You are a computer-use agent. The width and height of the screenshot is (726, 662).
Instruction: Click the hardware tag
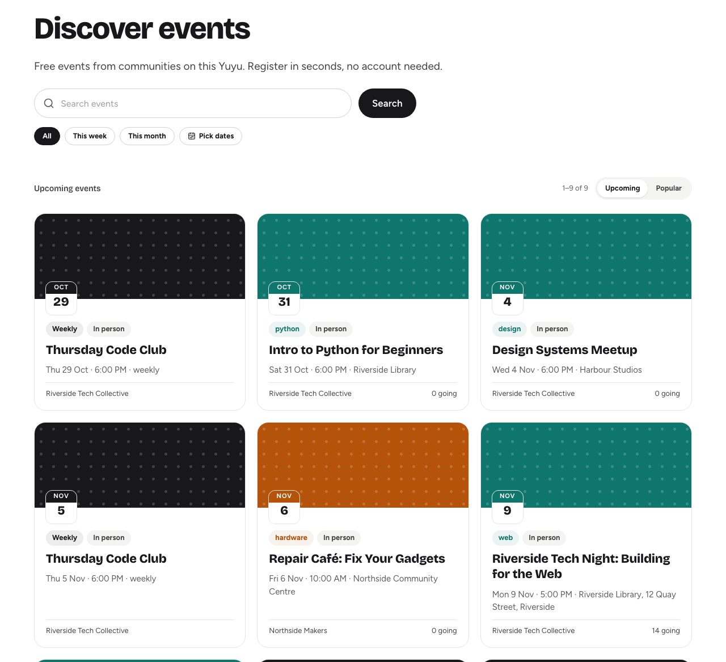[291, 538]
